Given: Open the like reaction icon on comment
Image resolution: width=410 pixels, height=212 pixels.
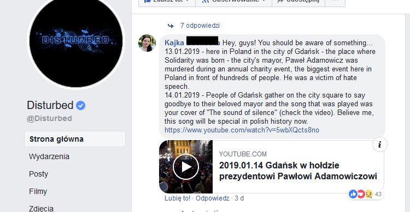Looking at the screenshot, I should [353, 194].
